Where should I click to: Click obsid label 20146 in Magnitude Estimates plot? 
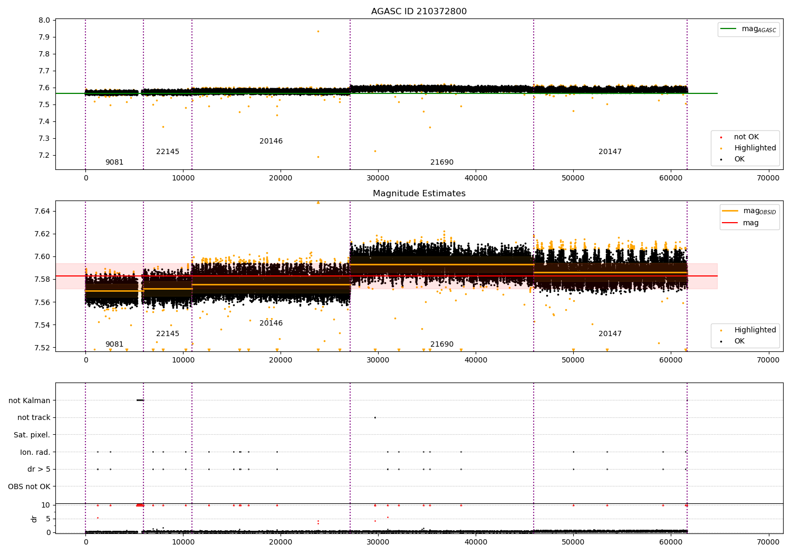pos(271,323)
